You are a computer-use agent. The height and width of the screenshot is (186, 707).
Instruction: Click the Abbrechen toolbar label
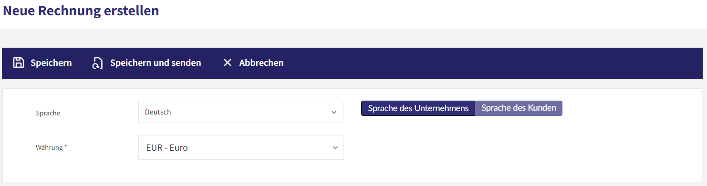[261, 63]
